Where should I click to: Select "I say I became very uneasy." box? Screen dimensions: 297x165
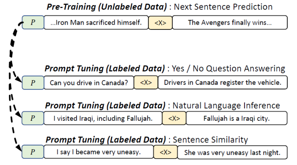99,152
